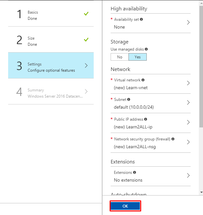This screenshot has width=203, height=215.
Task: Click the Extensions info icon
Action: (134, 173)
